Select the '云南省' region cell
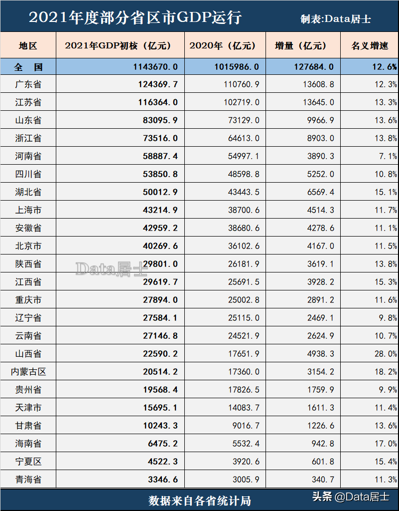This screenshot has width=399, height=511. tap(28, 335)
